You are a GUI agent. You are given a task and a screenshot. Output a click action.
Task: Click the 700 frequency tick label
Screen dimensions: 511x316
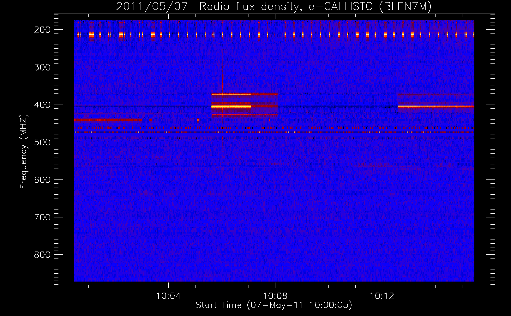click(42, 217)
